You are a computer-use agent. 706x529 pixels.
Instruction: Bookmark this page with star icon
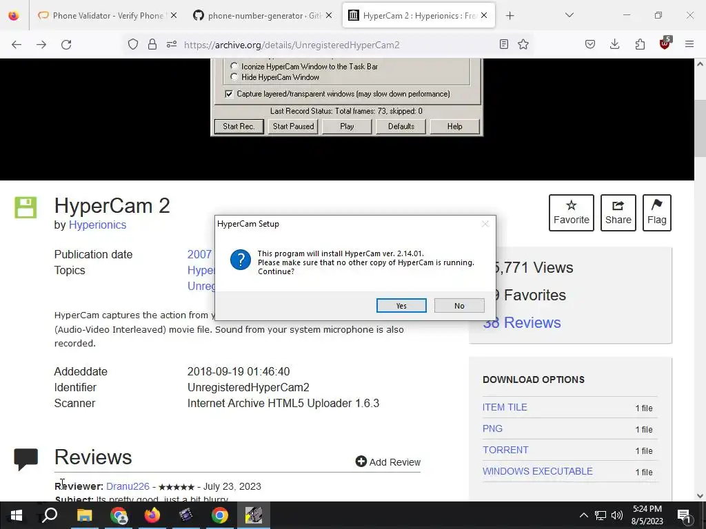[x=523, y=44]
